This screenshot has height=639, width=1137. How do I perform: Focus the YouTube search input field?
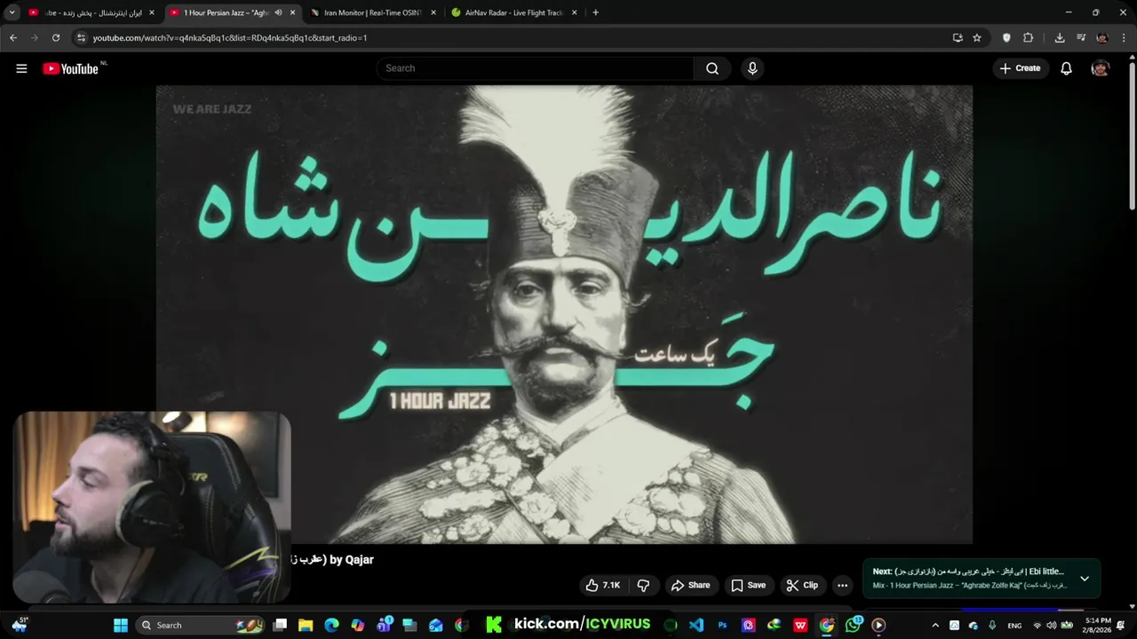tap(536, 68)
